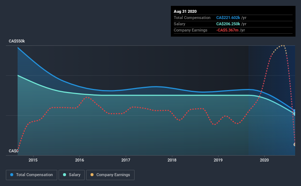Viewport: 301px width, 186px height.
Task: Select the Salary endpoint marker on the chart
Action: [x=295, y=114]
